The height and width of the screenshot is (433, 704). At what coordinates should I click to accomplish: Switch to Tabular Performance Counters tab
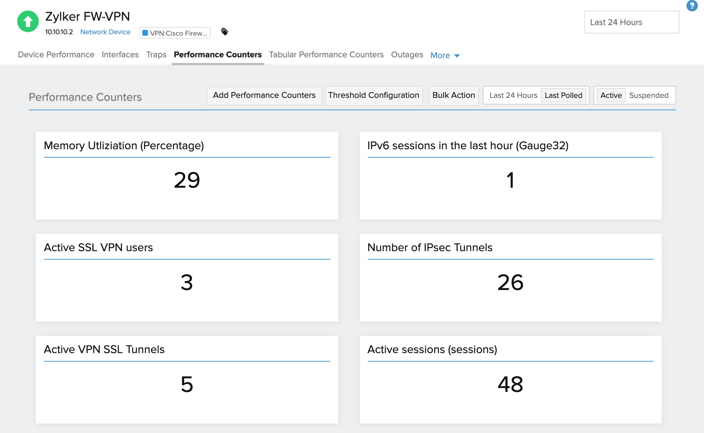(326, 55)
